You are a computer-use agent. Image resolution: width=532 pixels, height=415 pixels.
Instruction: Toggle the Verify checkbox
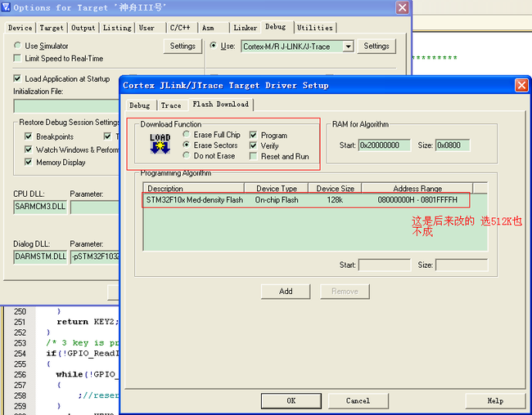coord(253,145)
